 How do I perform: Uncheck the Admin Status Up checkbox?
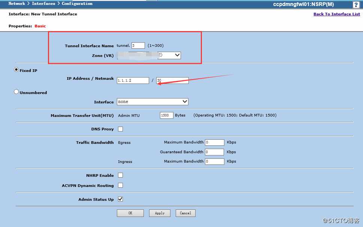coord(120,199)
